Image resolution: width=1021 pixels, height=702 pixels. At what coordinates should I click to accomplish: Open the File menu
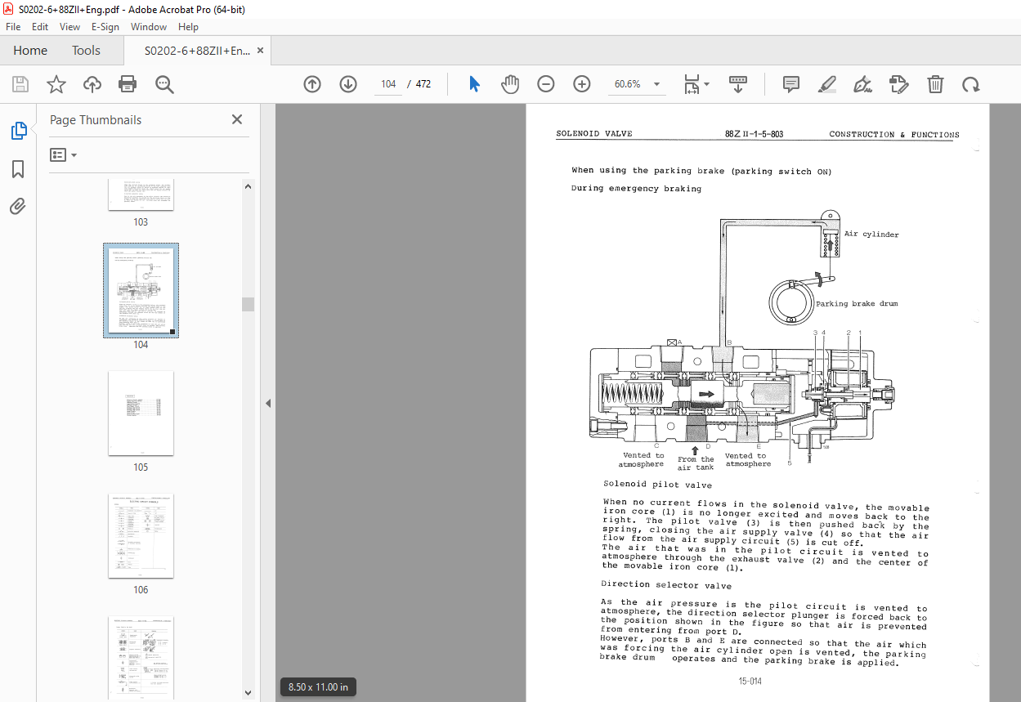[x=13, y=27]
